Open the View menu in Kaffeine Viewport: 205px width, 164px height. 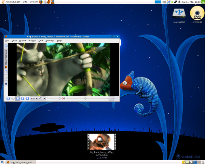pos(14,41)
